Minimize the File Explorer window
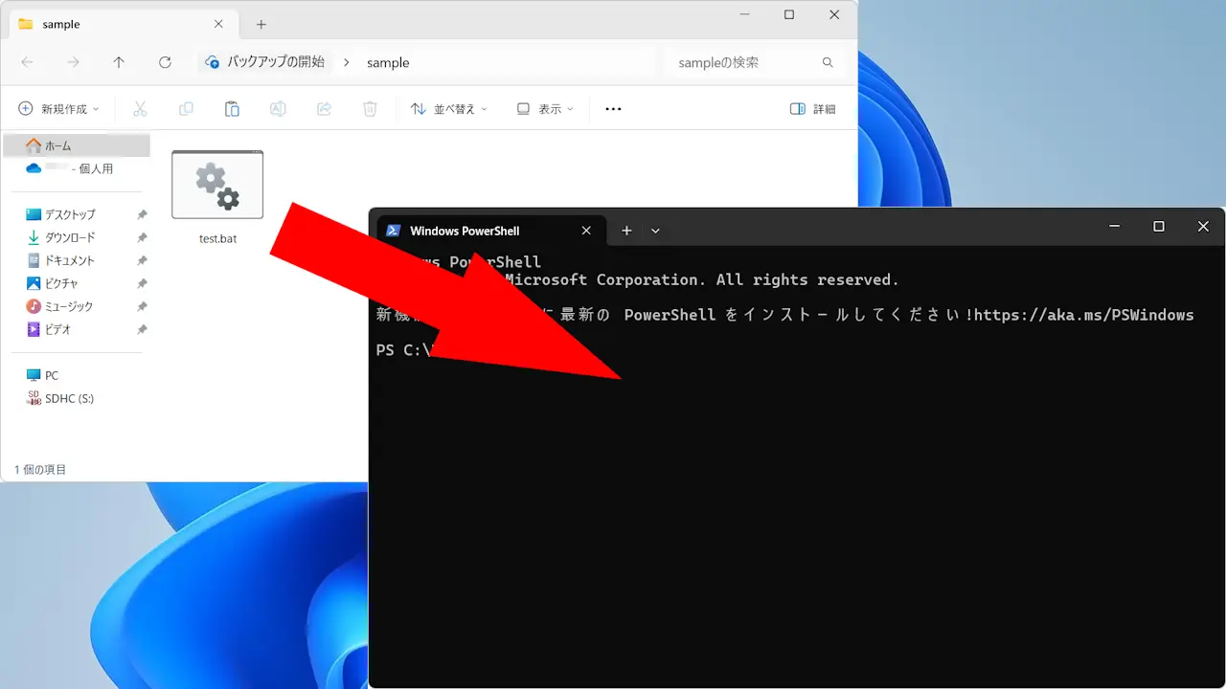Image resolution: width=1226 pixels, height=689 pixels. point(744,14)
